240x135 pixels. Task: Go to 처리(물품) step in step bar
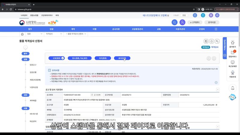point(103,58)
